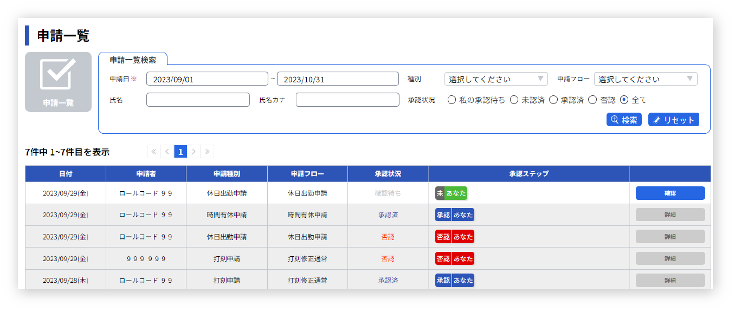Expand the 申請フロー dropdown

(x=646, y=79)
